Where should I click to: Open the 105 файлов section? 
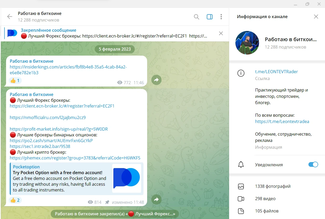point(277,211)
